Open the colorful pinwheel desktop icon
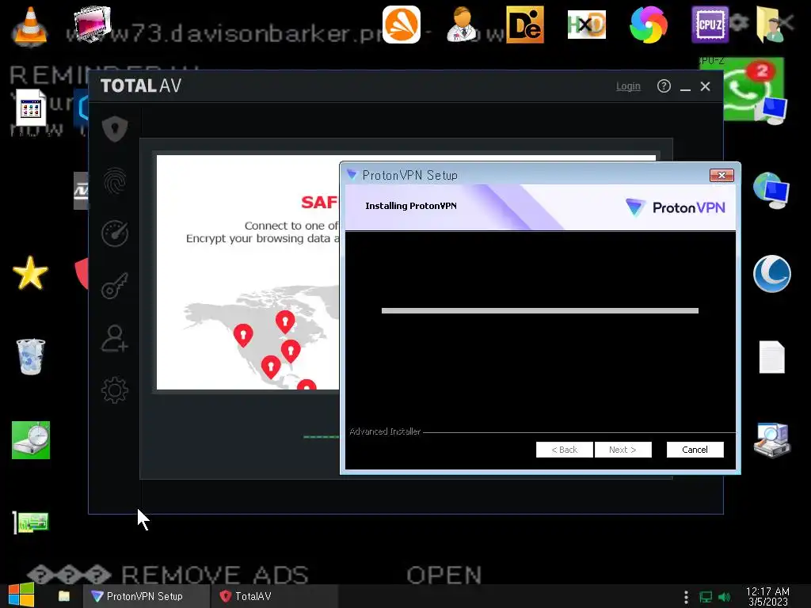 pyautogui.click(x=649, y=25)
